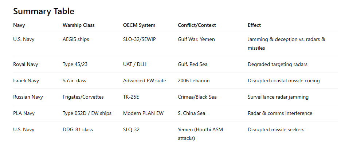Screen dimensions: 341x153
Task: Click the OECM System column header
Action: point(139,25)
